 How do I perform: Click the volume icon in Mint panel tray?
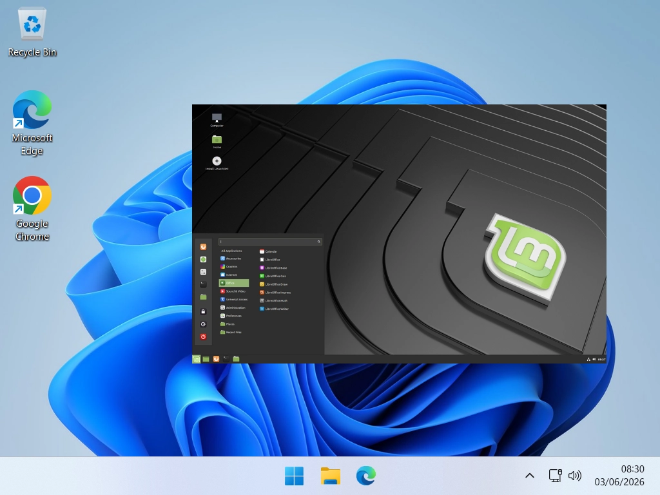(x=594, y=360)
